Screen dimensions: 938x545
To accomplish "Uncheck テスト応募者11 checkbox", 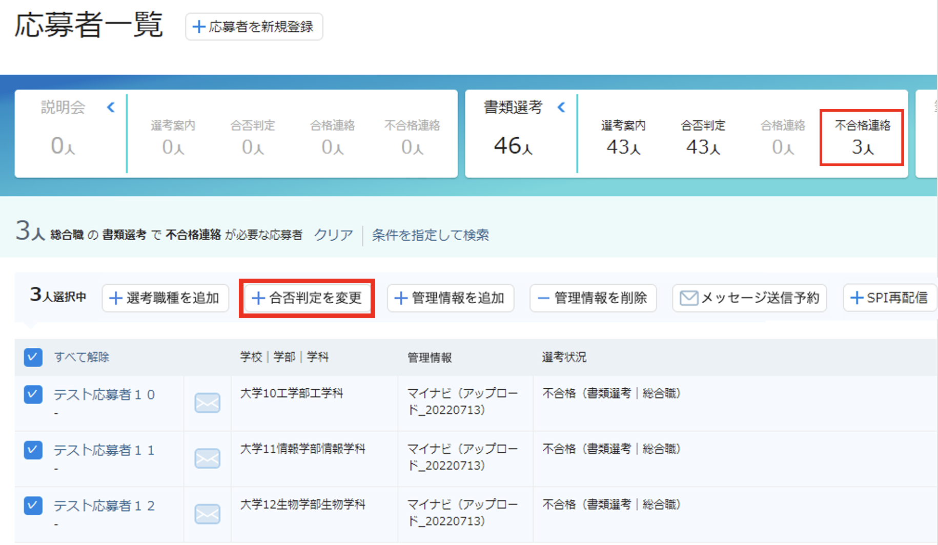I will click(33, 450).
